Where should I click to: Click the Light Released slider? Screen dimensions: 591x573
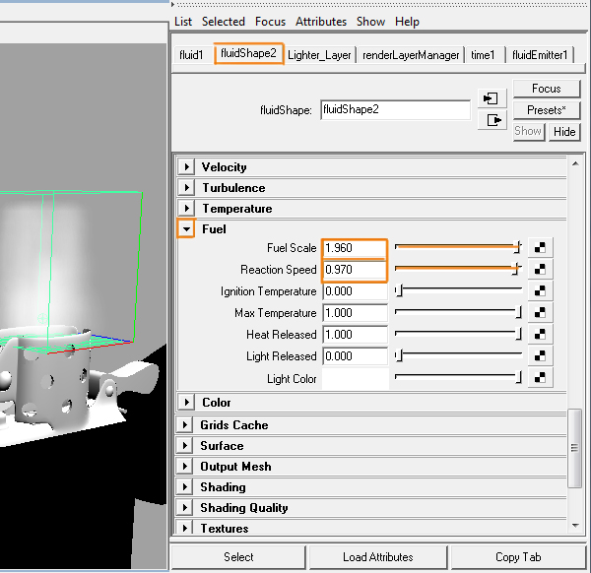[x=458, y=355]
